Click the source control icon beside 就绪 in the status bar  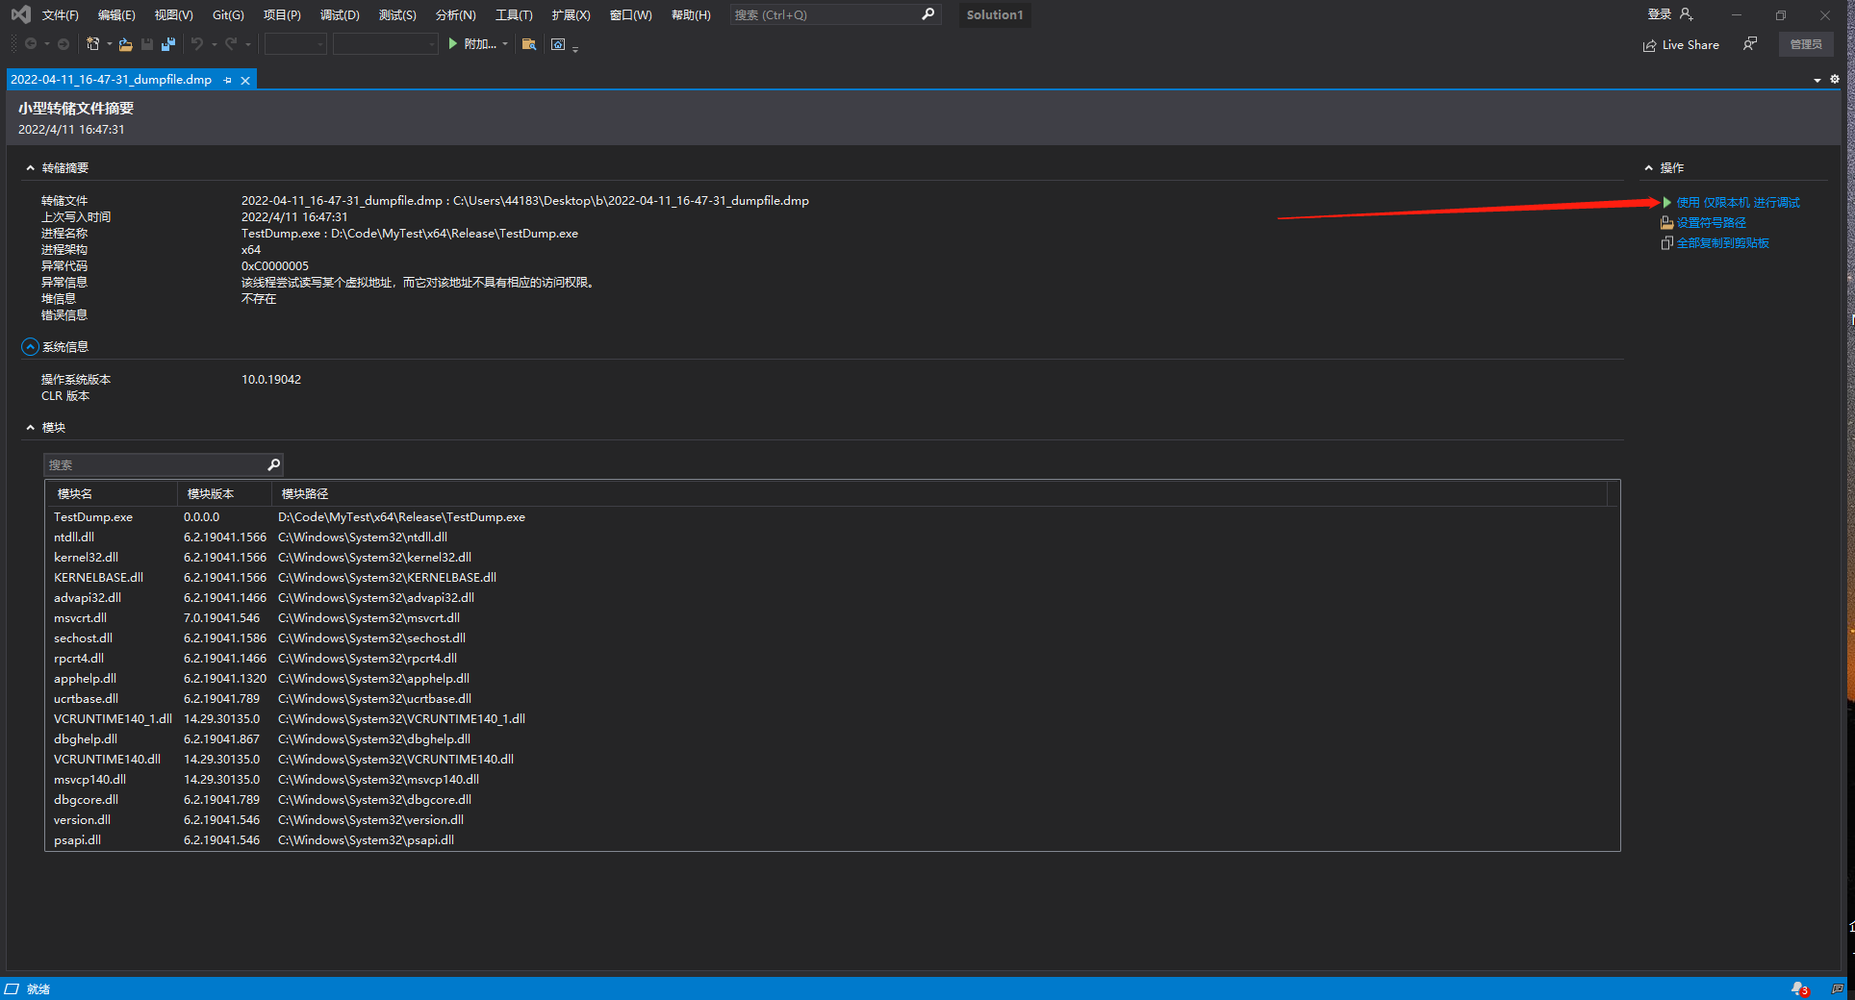(x=12, y=988)
